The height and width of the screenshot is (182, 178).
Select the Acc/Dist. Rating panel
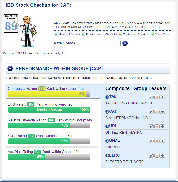52,155
